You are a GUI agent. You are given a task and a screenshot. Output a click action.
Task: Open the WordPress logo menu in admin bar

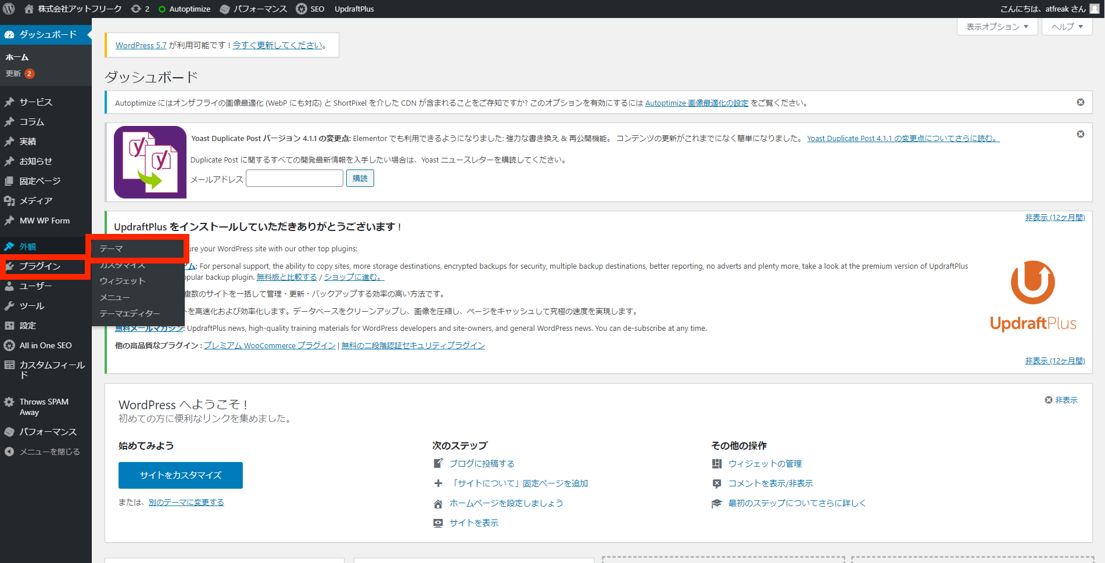9,9
